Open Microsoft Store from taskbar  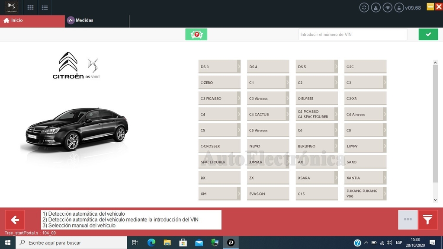click(183, 243)
